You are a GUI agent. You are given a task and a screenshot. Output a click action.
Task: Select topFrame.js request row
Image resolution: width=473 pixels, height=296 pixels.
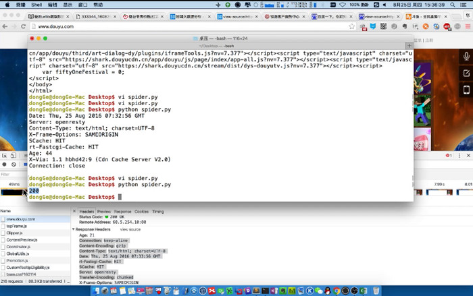(x=35, y=226)
